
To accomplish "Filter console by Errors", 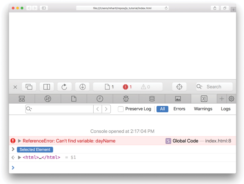I will point(179,109).
